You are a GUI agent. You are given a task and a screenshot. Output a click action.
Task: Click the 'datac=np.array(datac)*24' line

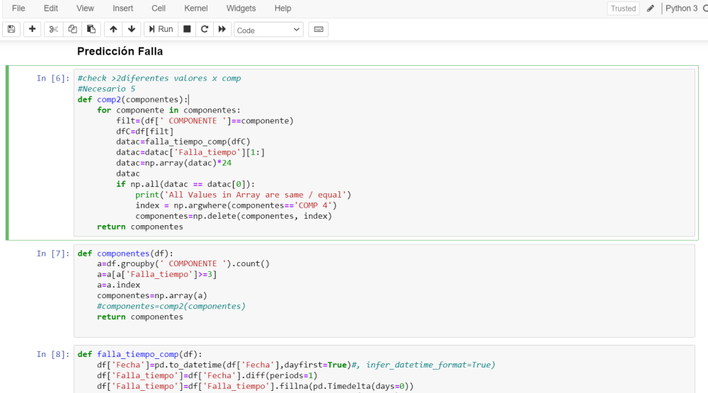click(174, 163)
